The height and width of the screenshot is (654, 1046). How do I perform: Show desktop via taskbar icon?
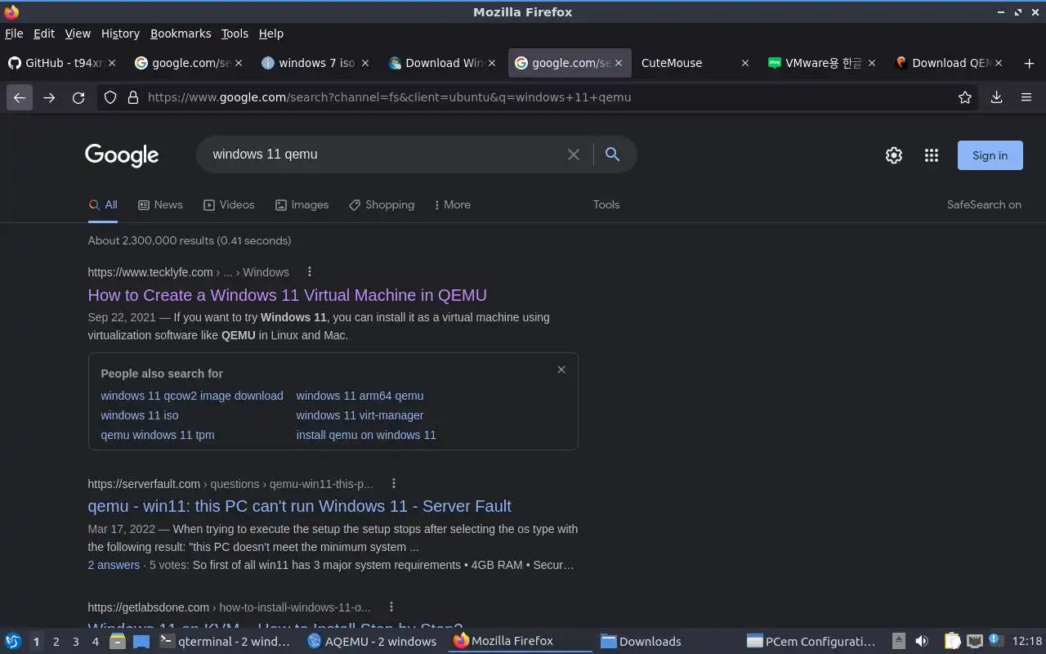click(142, 642)
